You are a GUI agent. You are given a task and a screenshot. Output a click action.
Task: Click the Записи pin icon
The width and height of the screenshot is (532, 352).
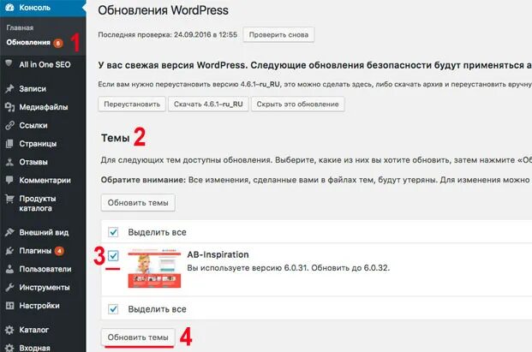tap(9, 88)
